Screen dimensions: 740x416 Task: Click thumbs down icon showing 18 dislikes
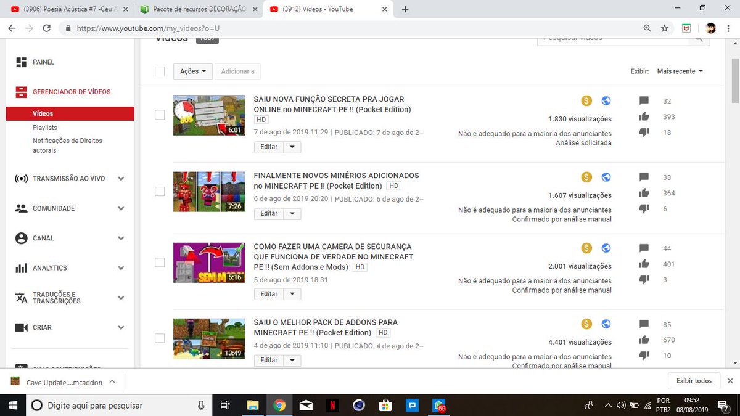(644, 133)
